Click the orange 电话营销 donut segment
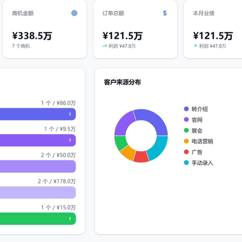 pyautogui.click(x=129, y=153)
